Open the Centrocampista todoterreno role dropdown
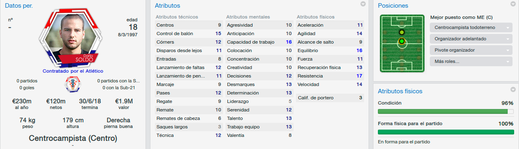The height and width of the screenshot is (149, 519). click(470, 28)
